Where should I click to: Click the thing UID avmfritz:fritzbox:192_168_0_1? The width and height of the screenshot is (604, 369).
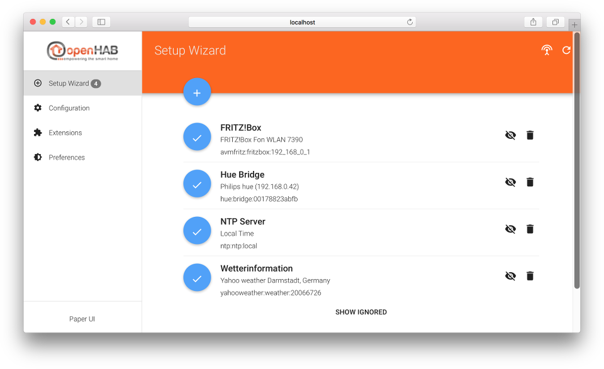pos(265,152)
